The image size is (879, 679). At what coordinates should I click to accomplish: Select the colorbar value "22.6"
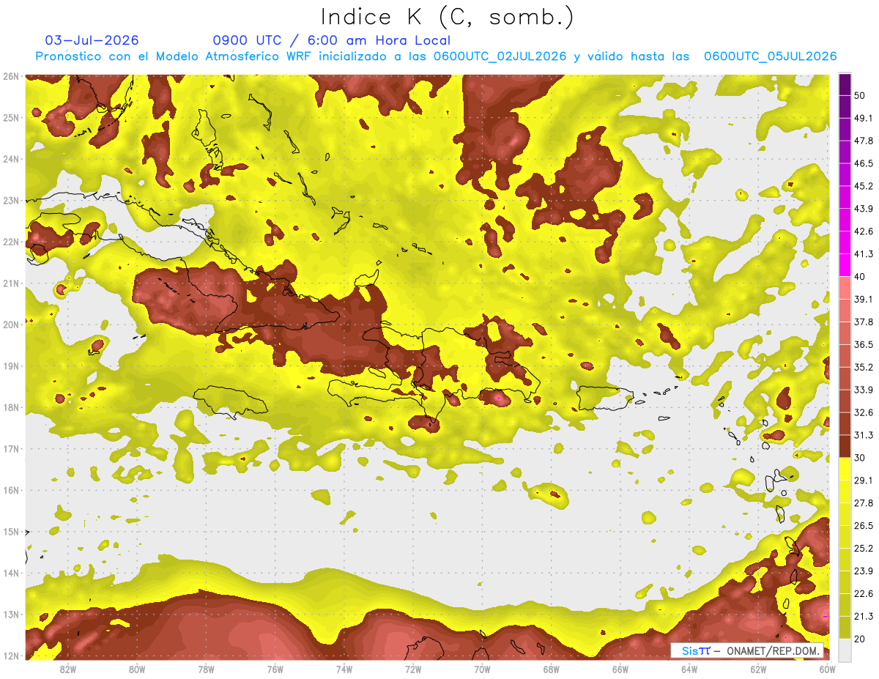[x=862, y=594]
